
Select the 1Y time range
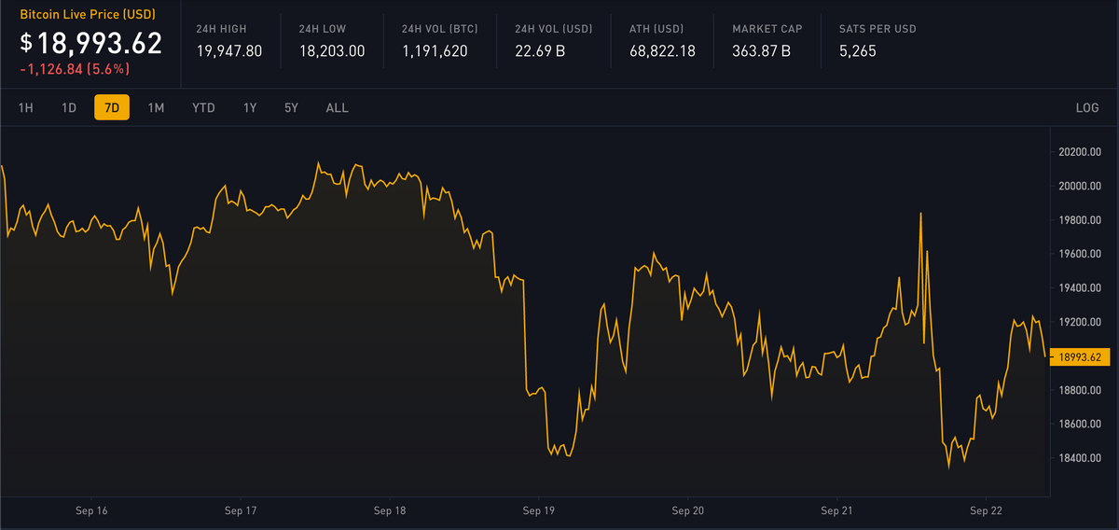click(250, 108)
